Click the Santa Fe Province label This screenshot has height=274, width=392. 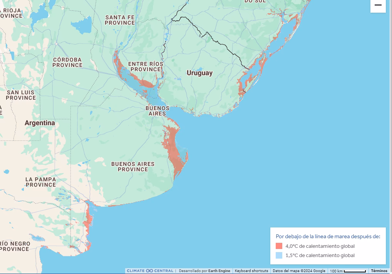coord(120,20)
